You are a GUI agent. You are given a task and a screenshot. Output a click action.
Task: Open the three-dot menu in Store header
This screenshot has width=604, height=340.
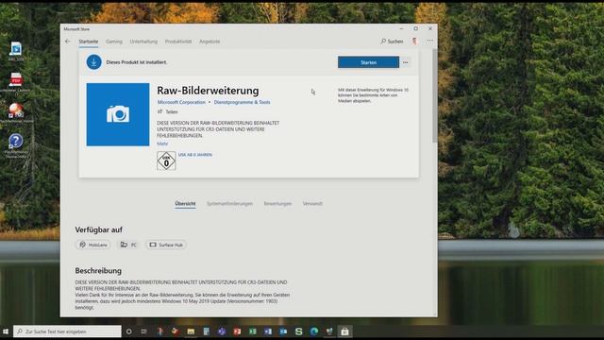(x=430, y=41)
